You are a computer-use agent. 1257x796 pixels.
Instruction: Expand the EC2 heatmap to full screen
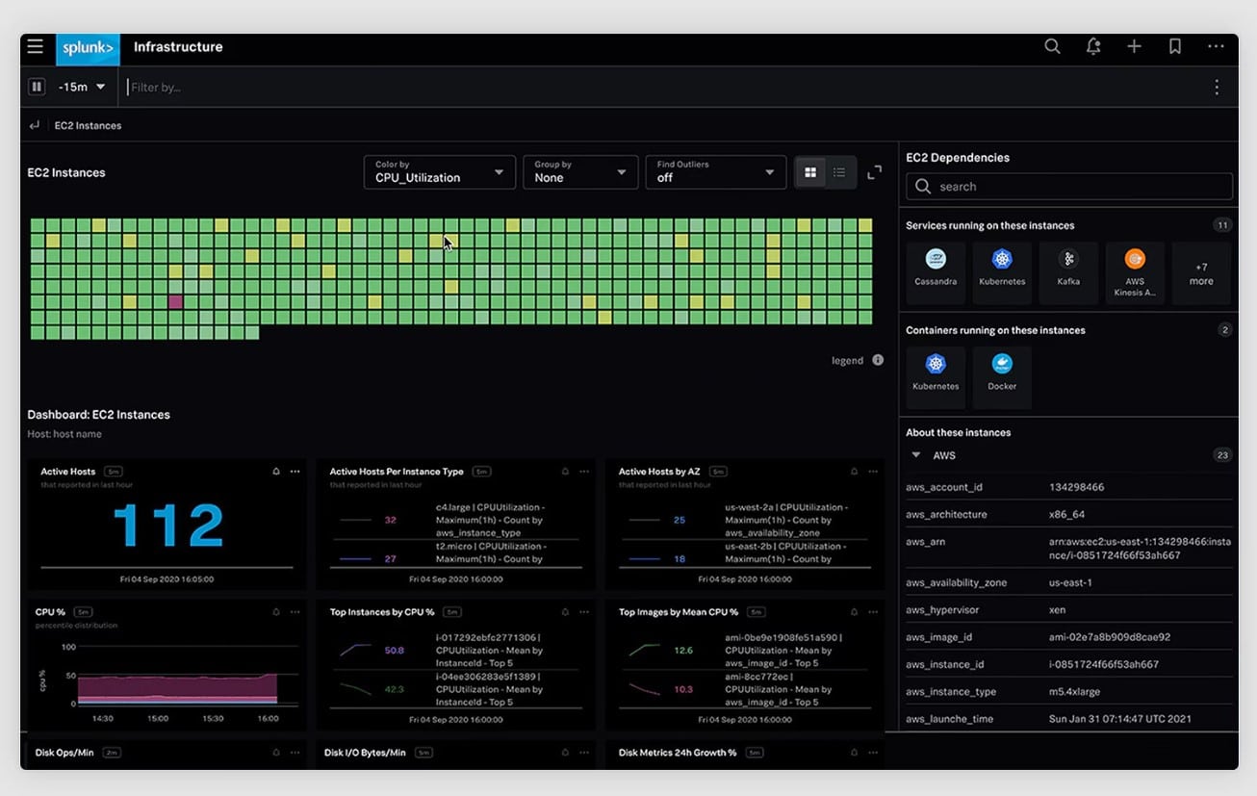coord(874,172)
